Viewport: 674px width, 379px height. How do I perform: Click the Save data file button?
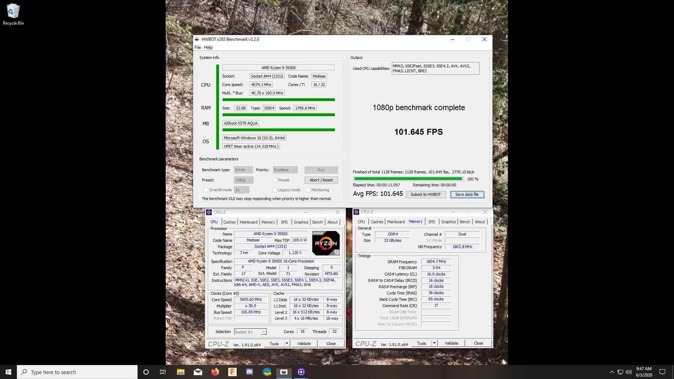click(x=467, y=194)
